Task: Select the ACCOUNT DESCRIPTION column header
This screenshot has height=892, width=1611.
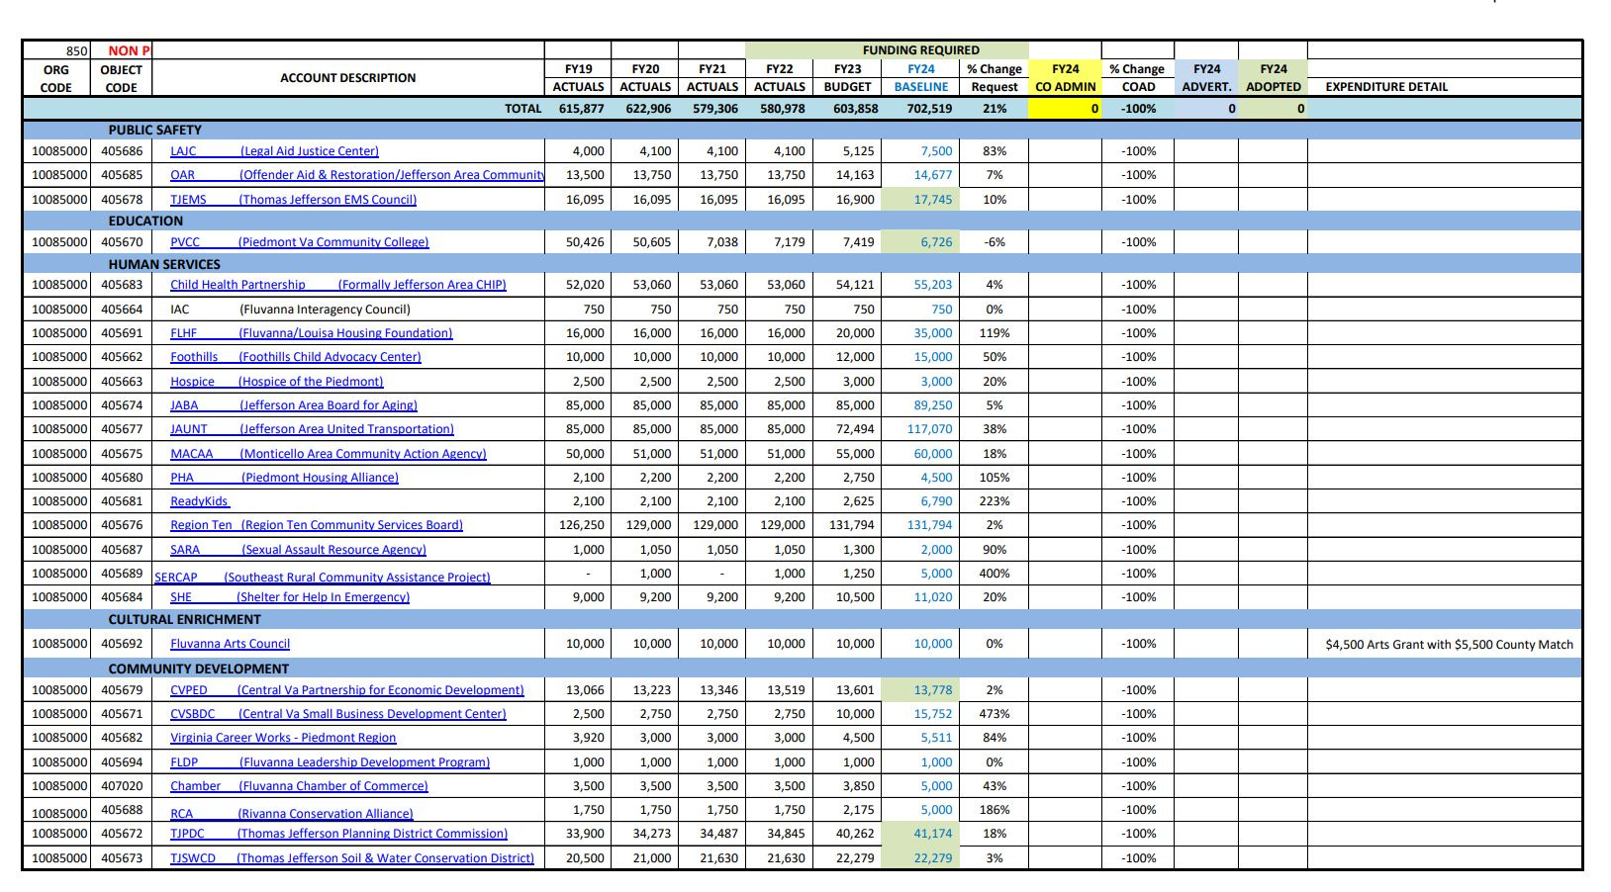Action: point(348,78)
